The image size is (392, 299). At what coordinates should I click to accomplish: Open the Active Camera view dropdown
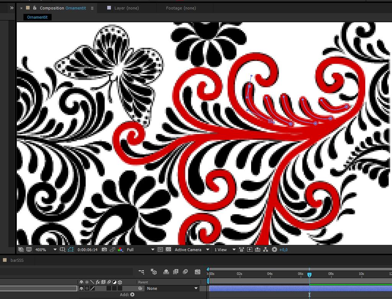(x=192, y=250)
